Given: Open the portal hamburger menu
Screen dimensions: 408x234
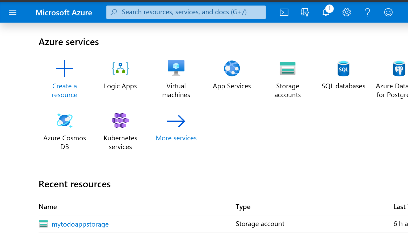Looking at the screenshot, I should 12,12.
